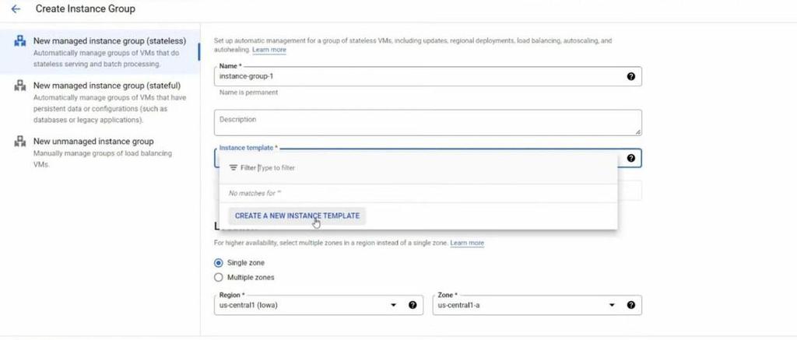
Task: Open help icon for Name field
Action: 630,76
